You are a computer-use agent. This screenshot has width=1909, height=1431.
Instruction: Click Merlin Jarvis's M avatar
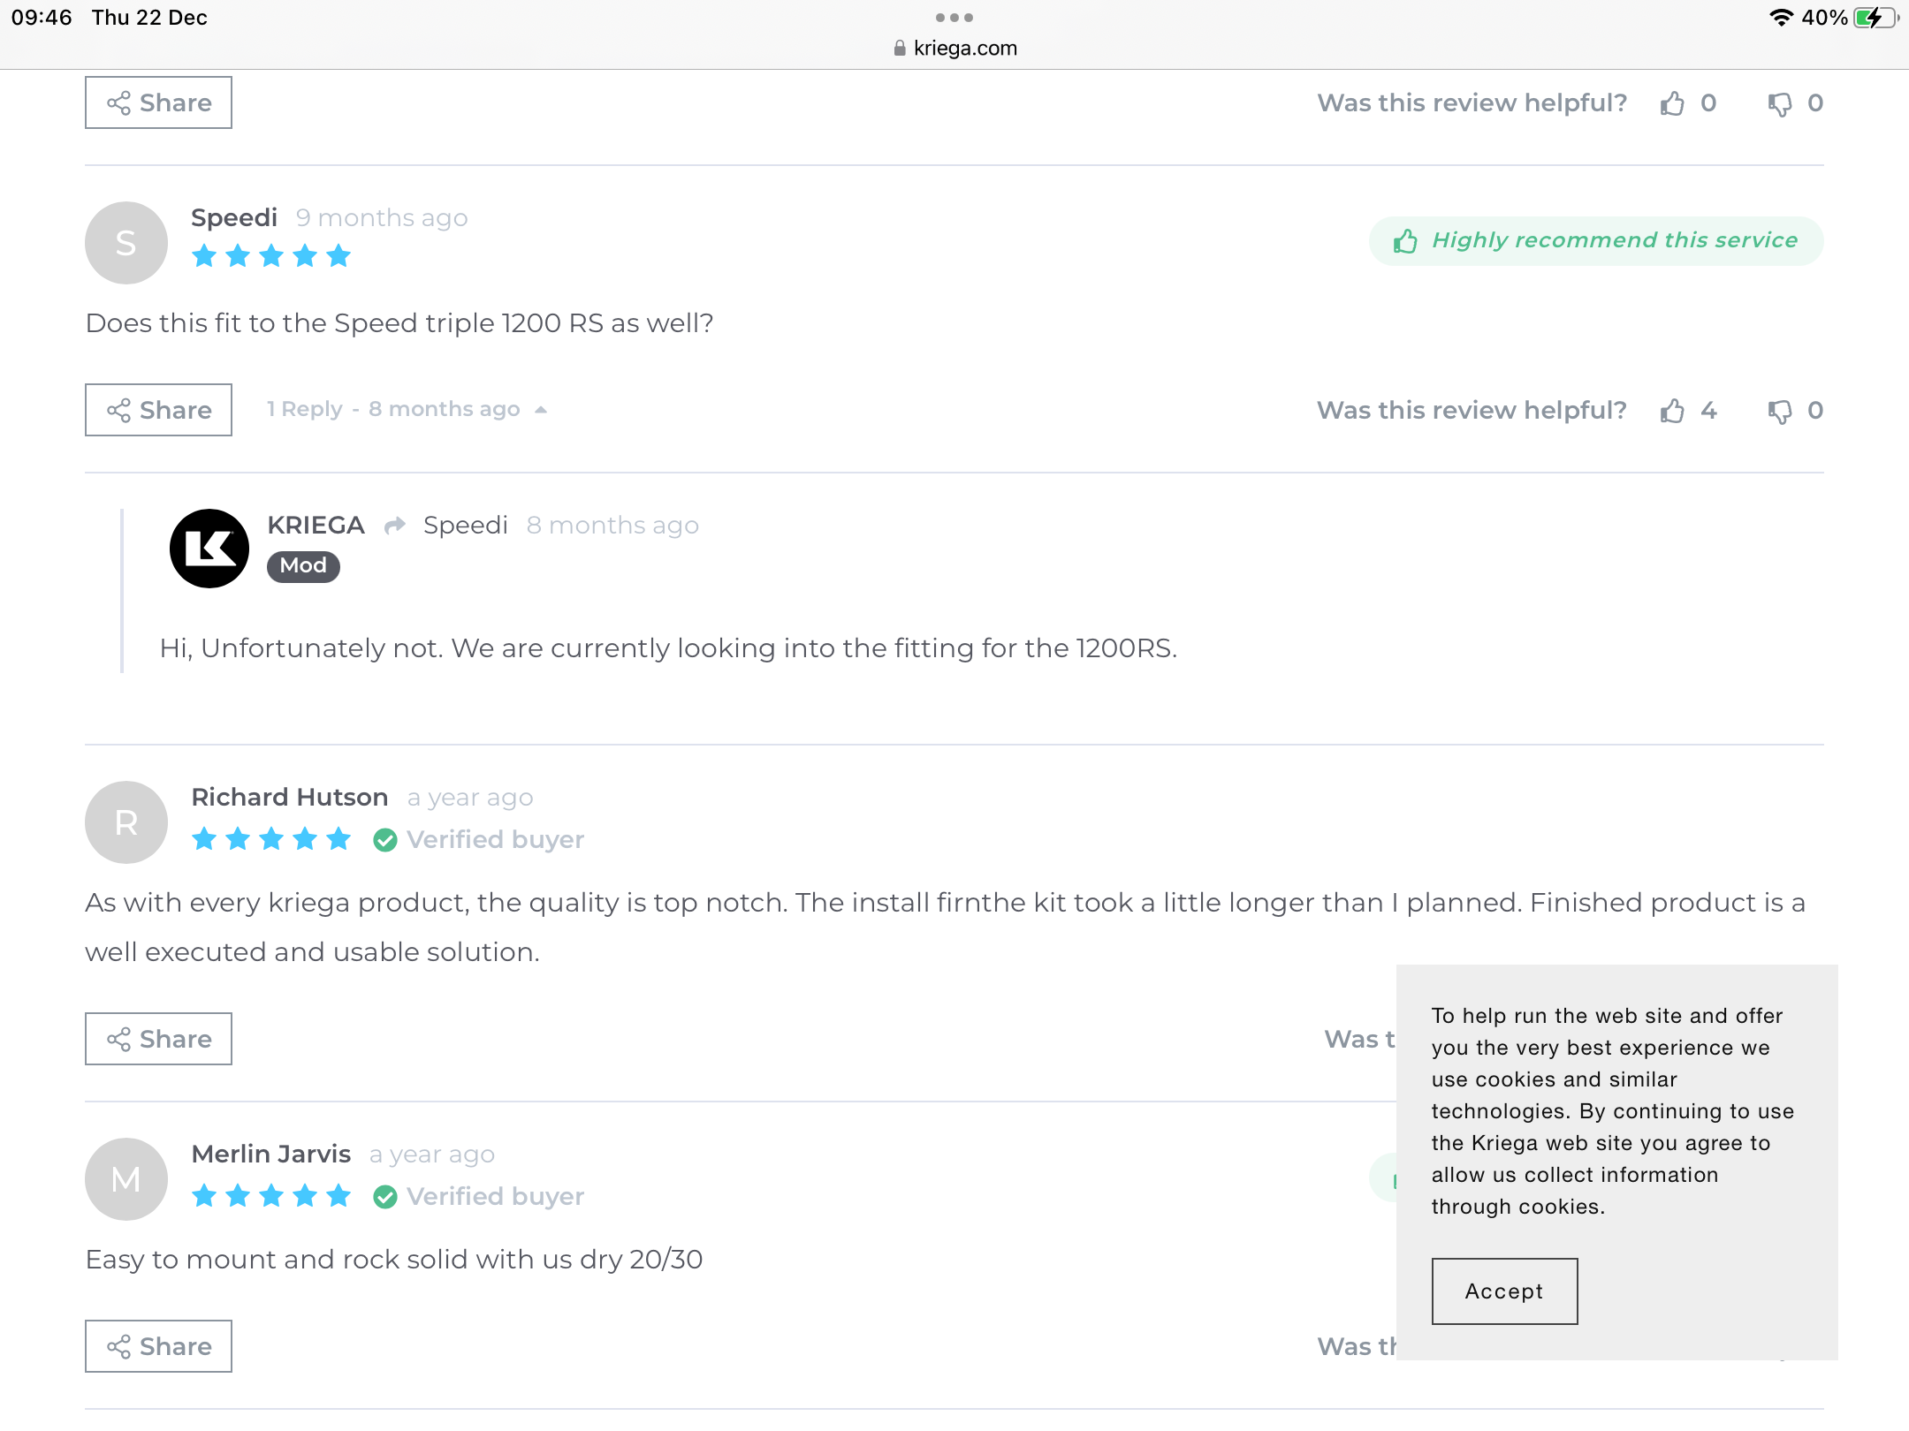(x=126, y=1179)
